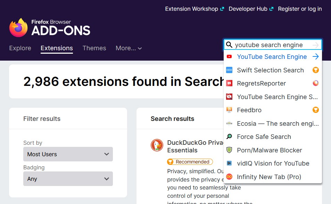This screenshot has width=331, height=204.
Task: Click into the youtube search engine field
Action: pos(272,45)
